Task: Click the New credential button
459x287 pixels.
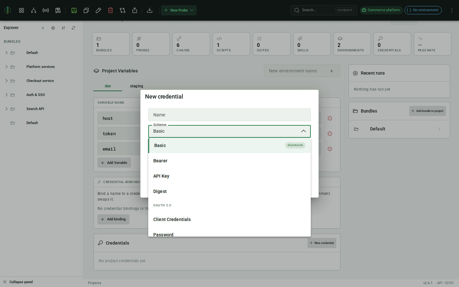Action: (x=322, y=243)
